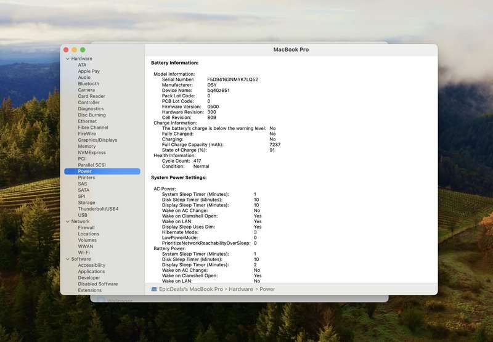Viewport: 493px width, 342px height.
Task: Select Volumes under Network
Action: [87, 240]
